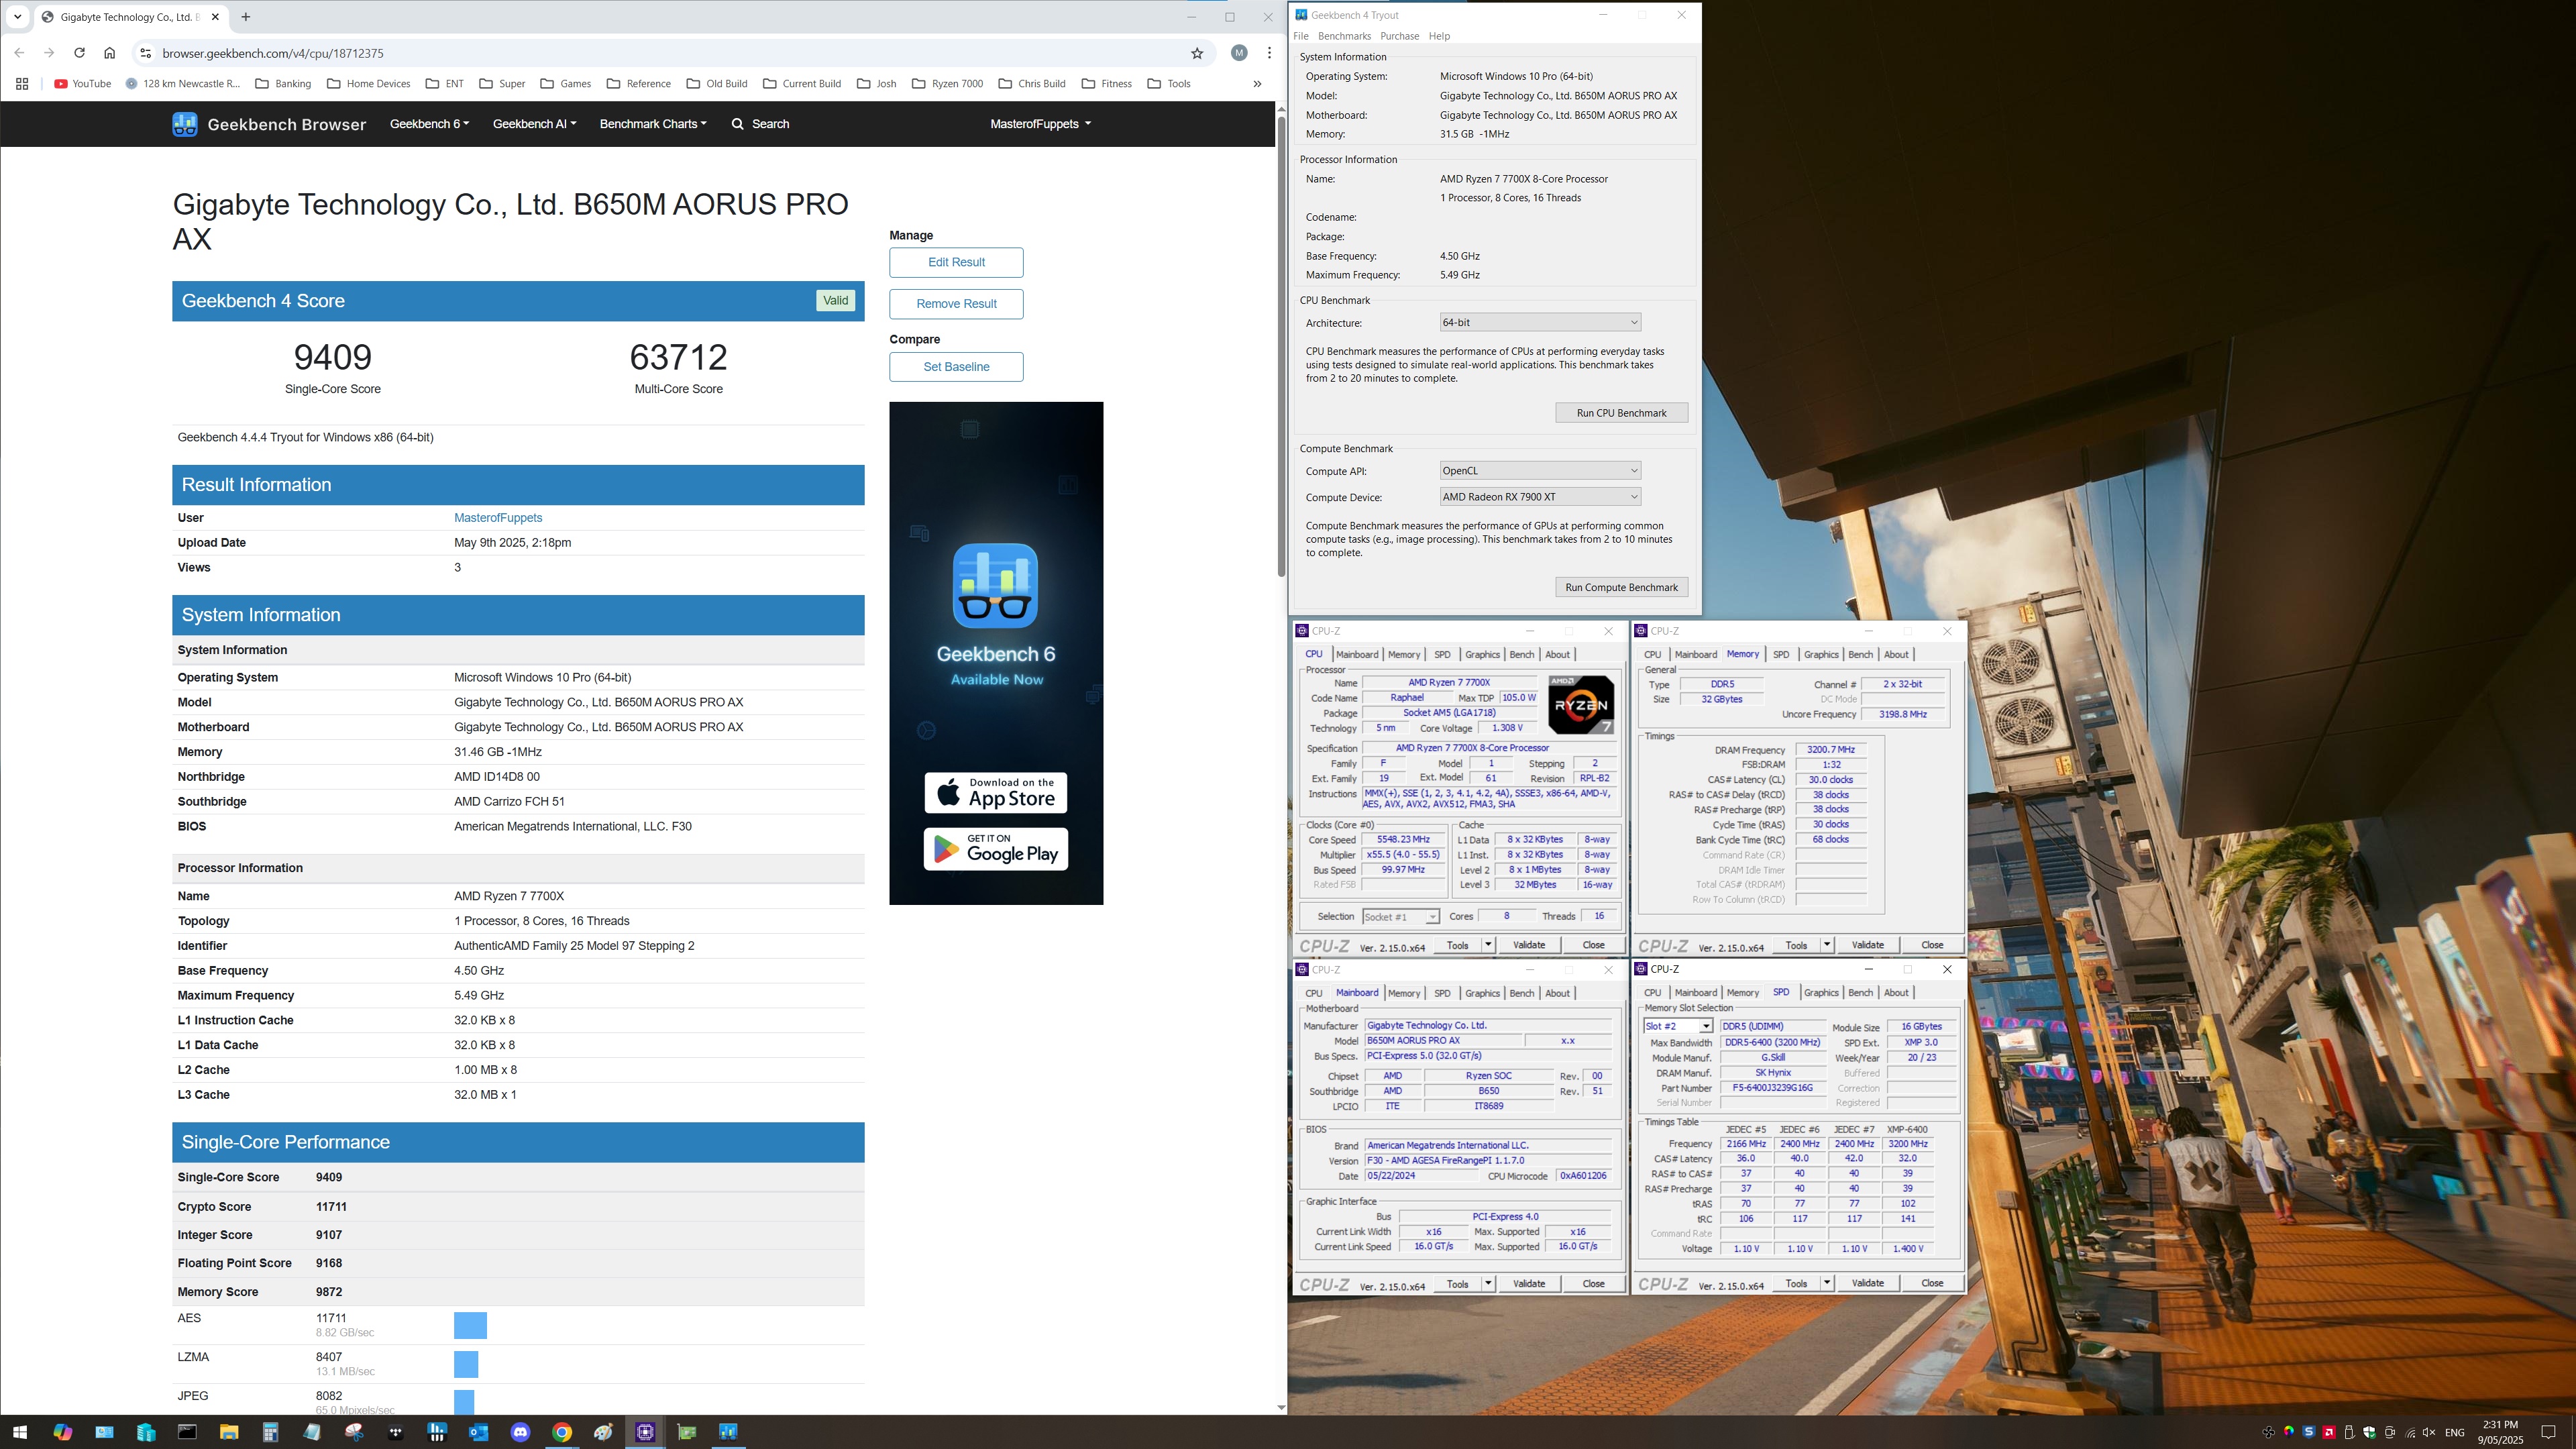Viewport: 2576px width, 1449px height.
Task: Click the Google Play download badge
Action: (995, 850)
